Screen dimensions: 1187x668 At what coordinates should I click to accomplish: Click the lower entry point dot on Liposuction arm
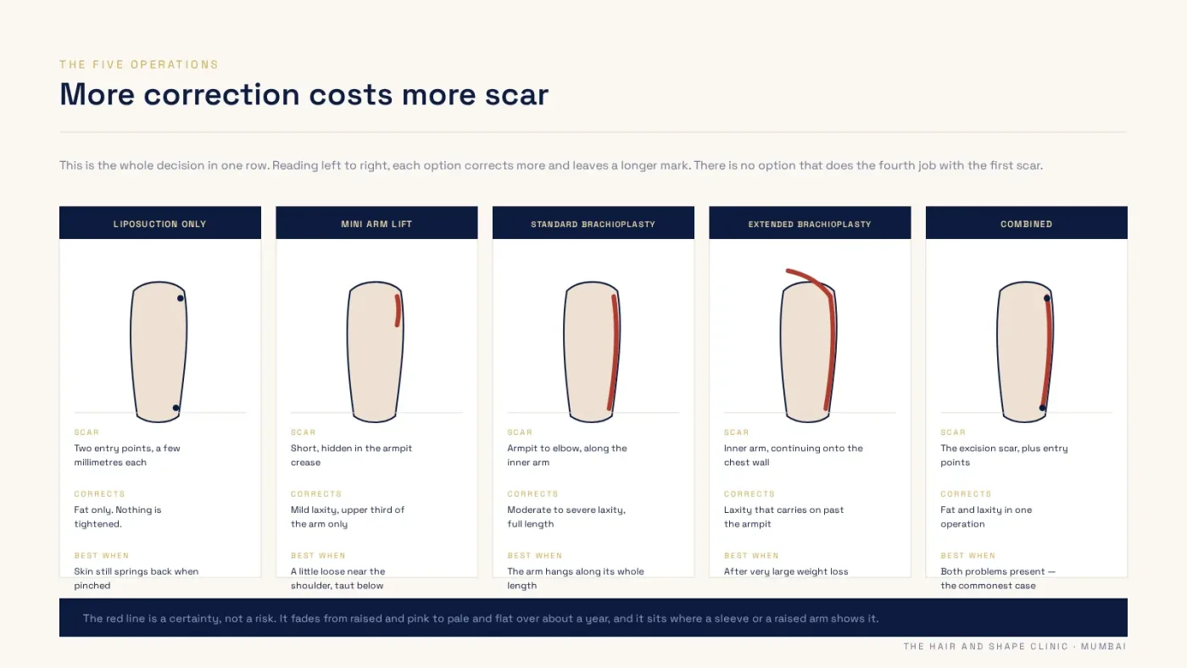tap(176, 409)
